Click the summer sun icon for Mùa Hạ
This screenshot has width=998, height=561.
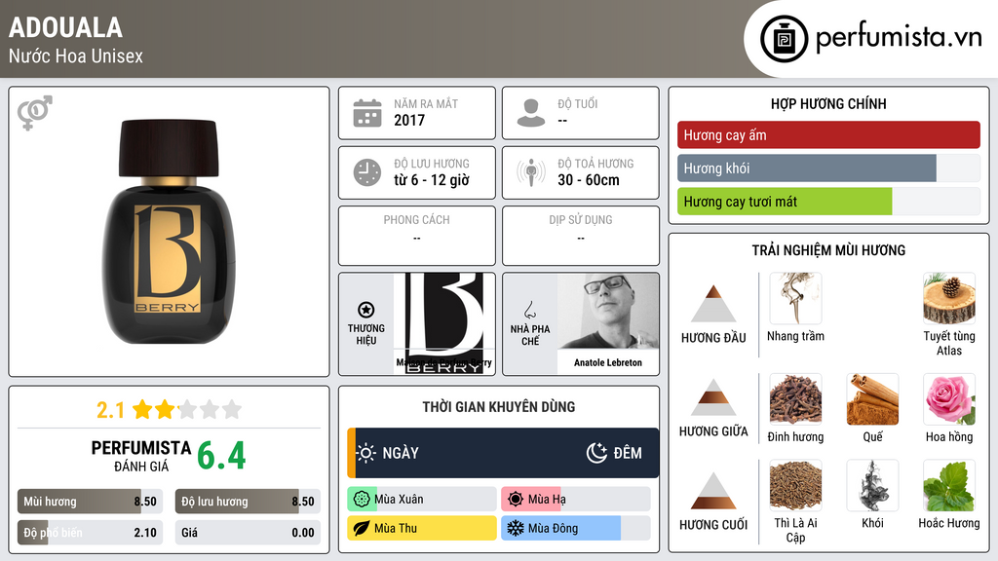[x=516, y=500]
